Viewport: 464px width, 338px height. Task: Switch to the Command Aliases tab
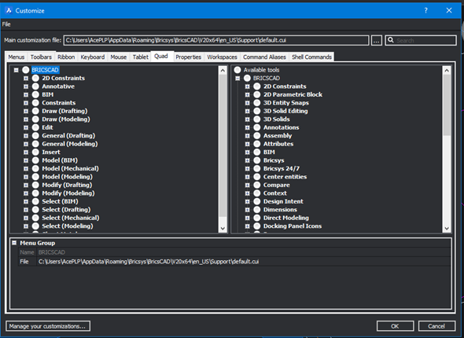tap(264, 57)
